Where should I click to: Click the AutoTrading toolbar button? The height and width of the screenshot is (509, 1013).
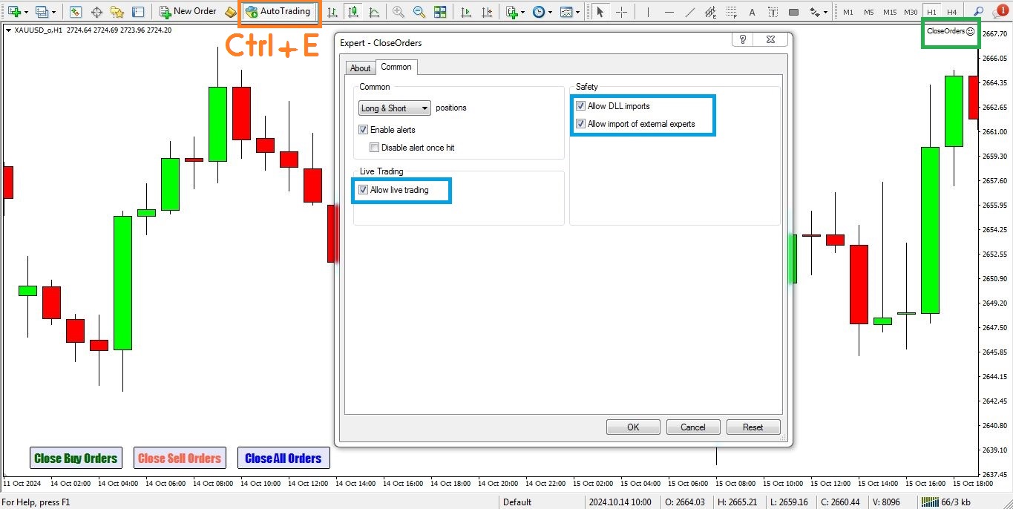(x=278, y=12)
